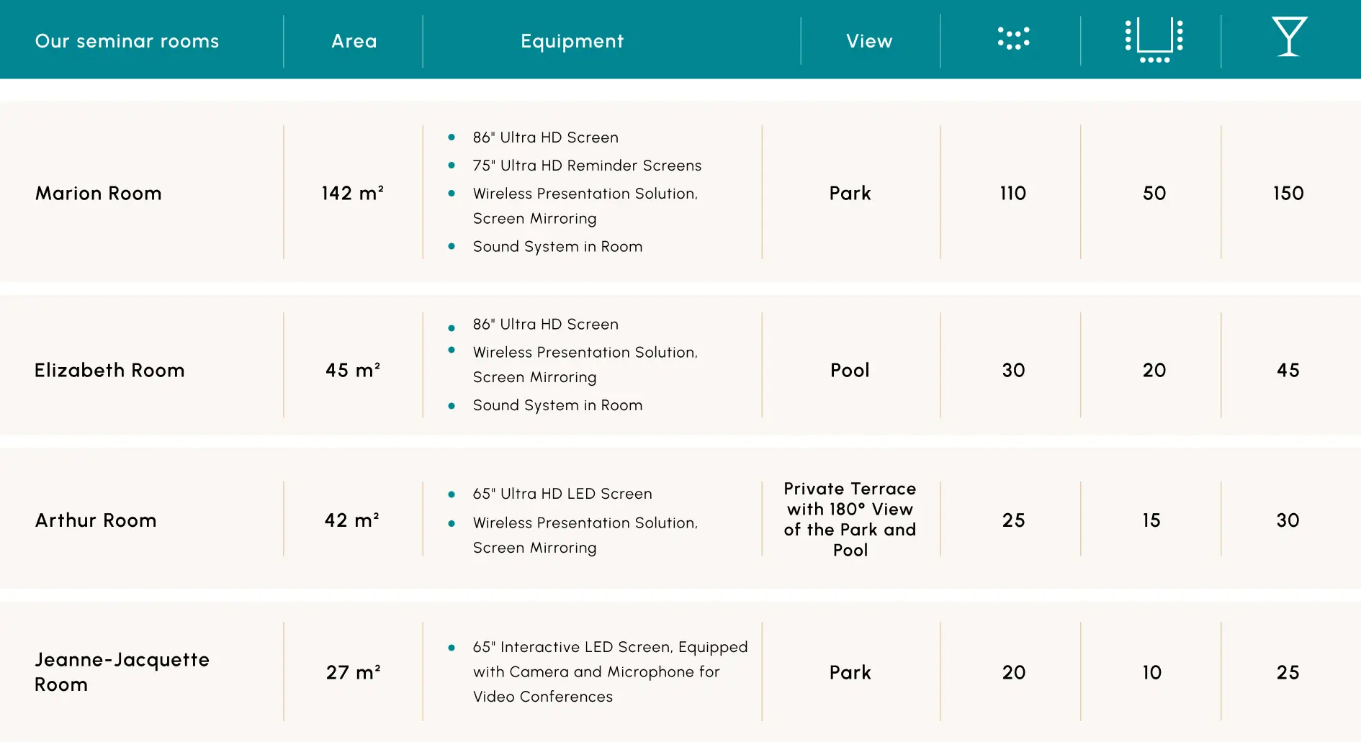Click the 'Our seminar rooms' header
1361x742 pixels.
[127, 41]
